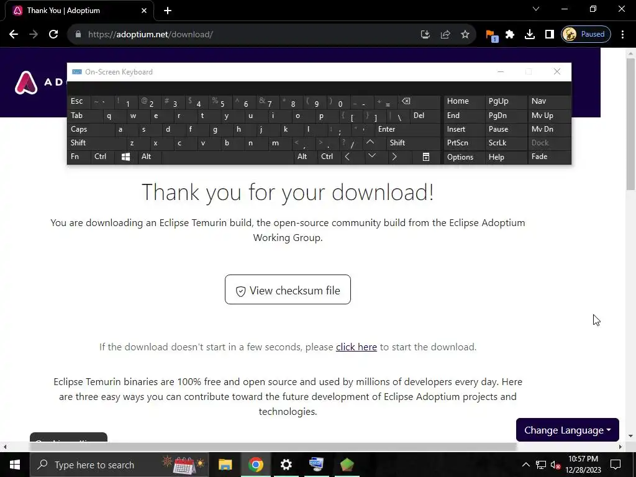Open the Extensions puzzle icon
Screen dimensions: 636x477
click(510, 34)
